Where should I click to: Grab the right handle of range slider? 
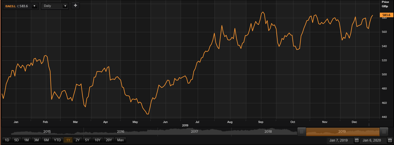tap(384, 131)
